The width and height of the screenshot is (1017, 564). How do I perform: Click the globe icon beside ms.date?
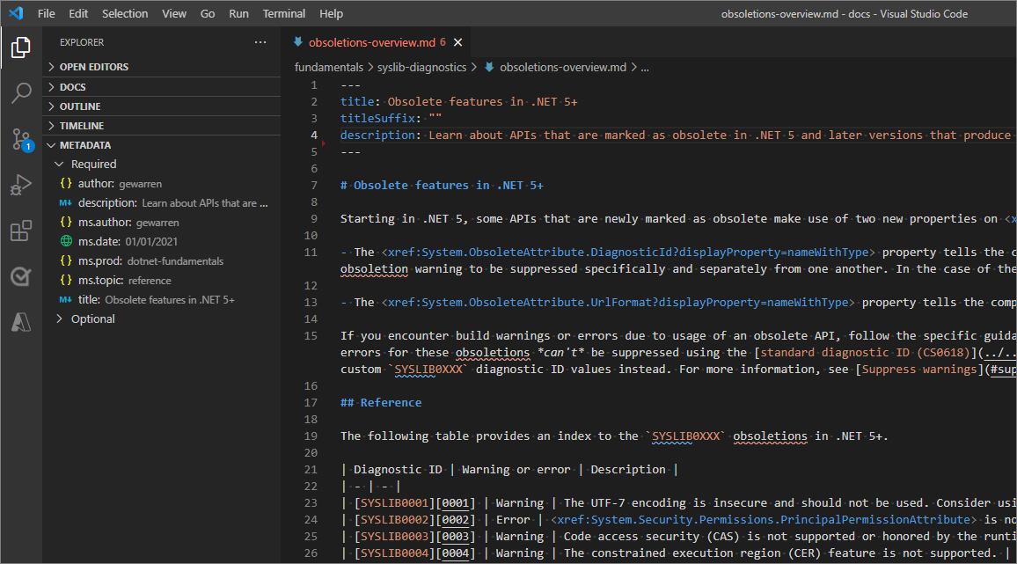[x=65, y=241]
